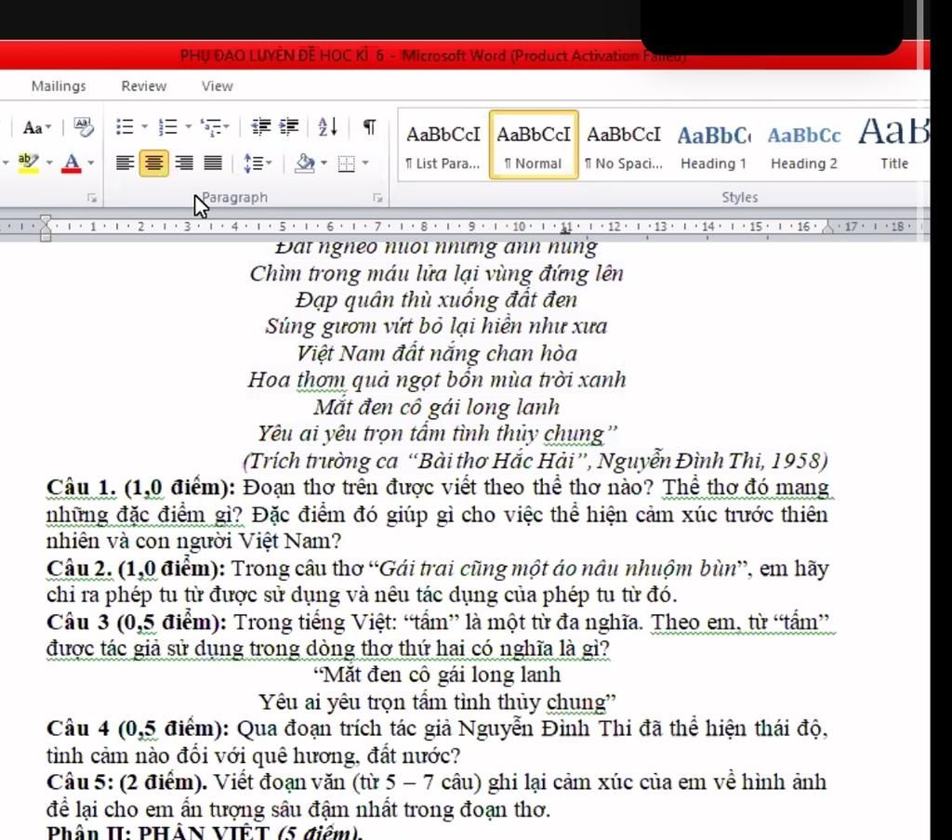Apply the red font color
The width and height of the screenshot is (952, 840).
71,163
